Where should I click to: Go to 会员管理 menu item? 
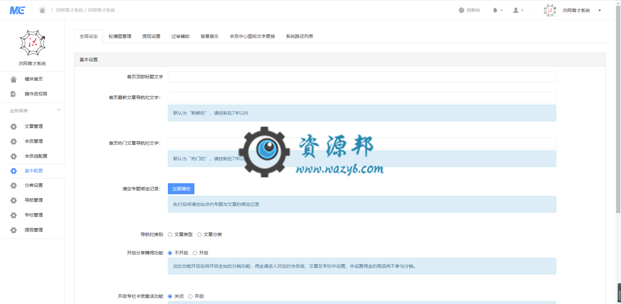tap(34, 141)
